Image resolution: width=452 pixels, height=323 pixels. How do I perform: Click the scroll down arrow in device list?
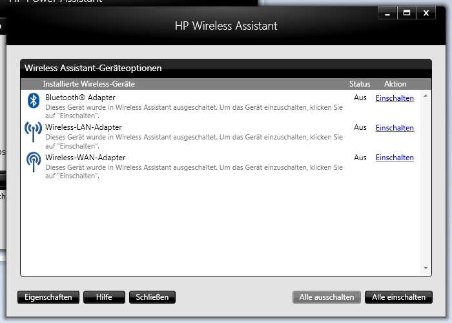(426, 268)
